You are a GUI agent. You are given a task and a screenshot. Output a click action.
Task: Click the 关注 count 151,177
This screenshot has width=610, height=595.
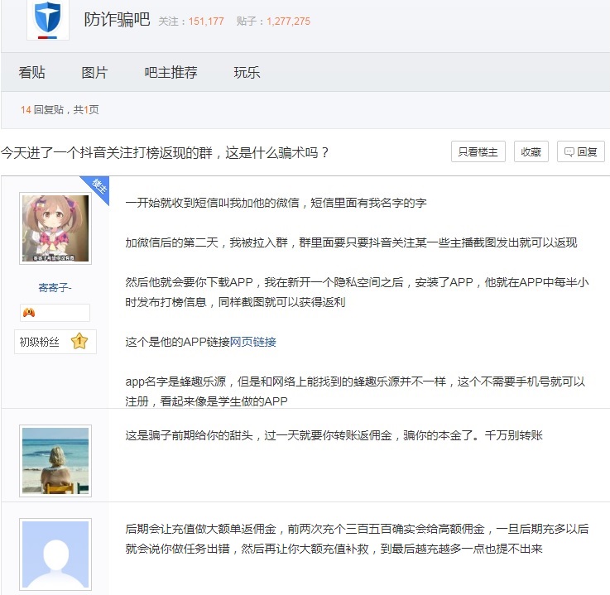pos(206,22)
